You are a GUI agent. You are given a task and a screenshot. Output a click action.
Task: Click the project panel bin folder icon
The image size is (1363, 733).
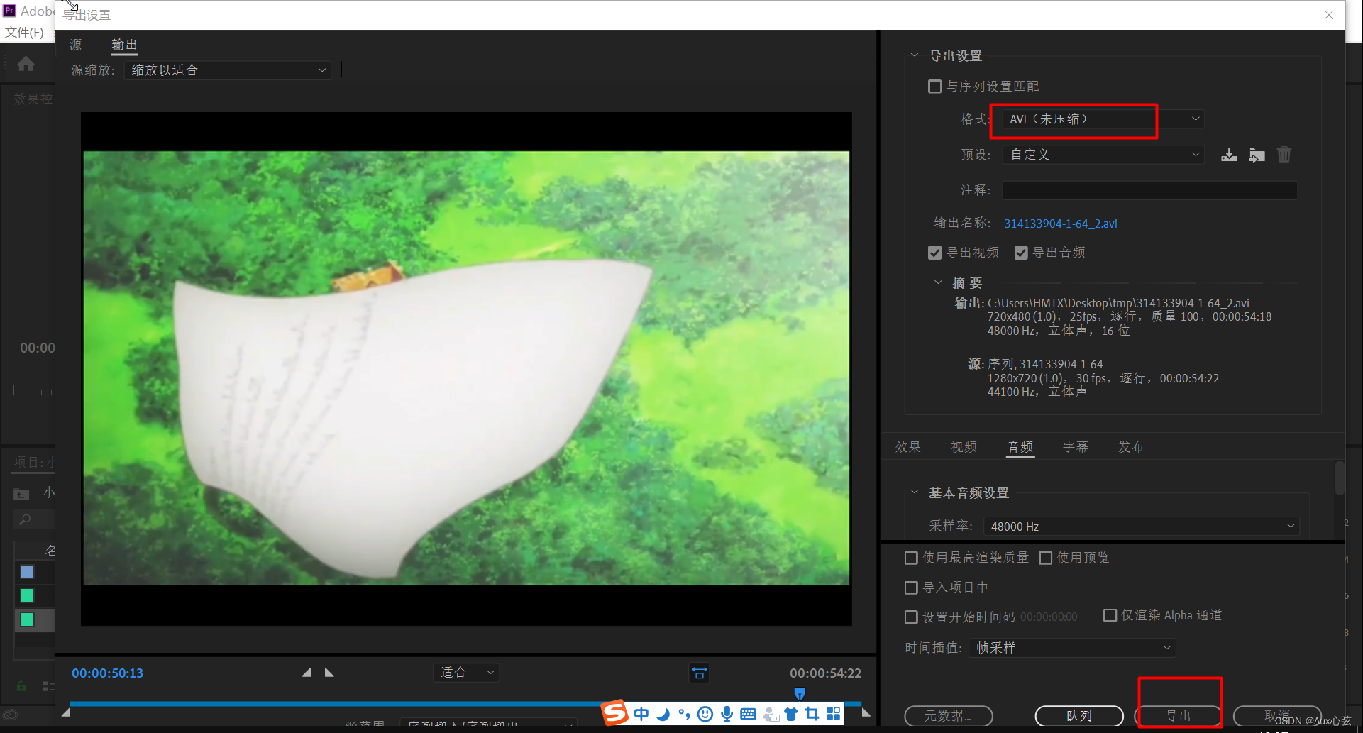(22, 494)
